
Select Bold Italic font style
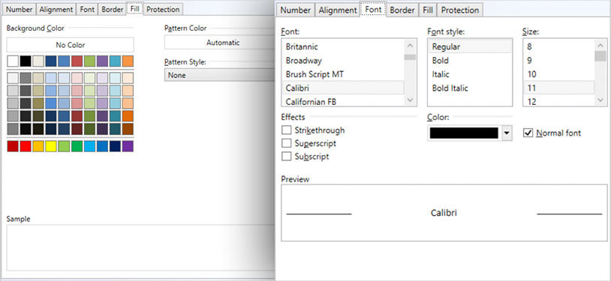click(x=450, y=88)
